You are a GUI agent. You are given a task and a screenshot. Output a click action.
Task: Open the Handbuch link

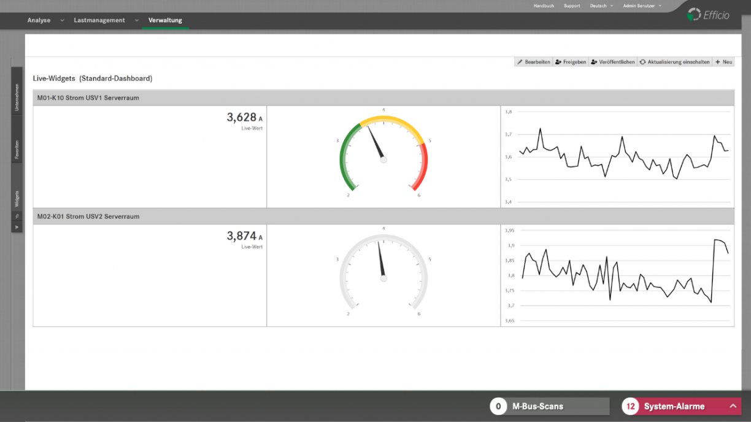[x=544, y=6]
